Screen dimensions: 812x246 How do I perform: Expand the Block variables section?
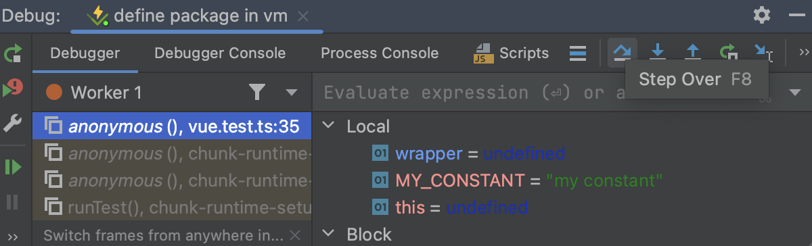pos(328,235)
